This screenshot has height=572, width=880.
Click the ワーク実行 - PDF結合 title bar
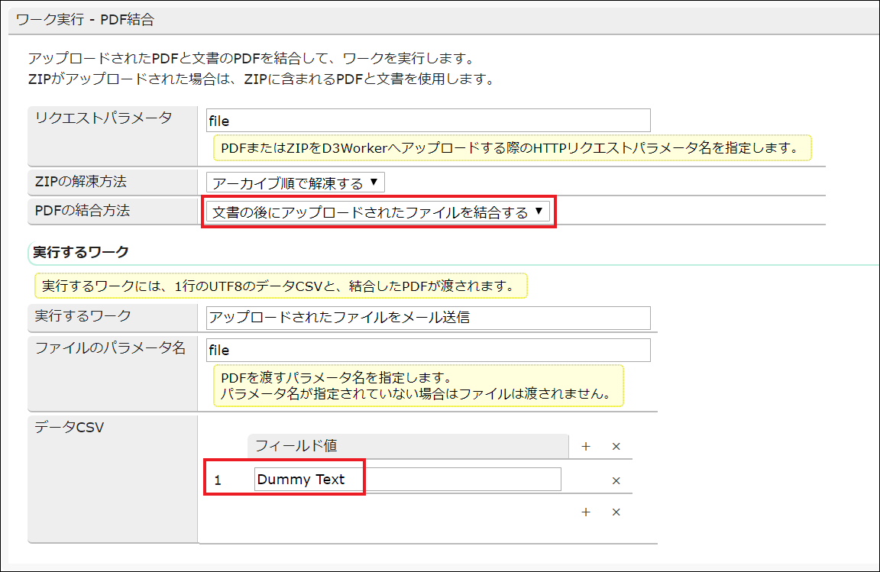point(85,20)
